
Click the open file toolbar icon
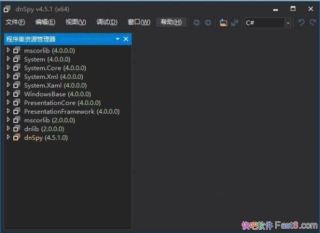click(x=223, y=22)
